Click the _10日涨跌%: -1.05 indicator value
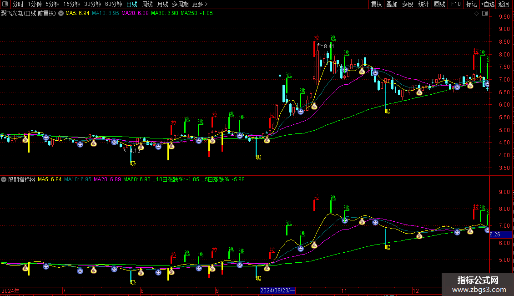Viewport: 514px width, 296px height. tap(176, 179)
